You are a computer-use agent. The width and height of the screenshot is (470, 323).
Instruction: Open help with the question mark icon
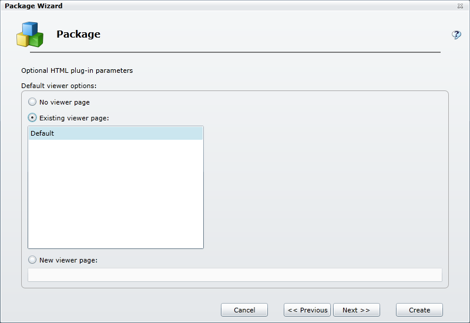456,35
